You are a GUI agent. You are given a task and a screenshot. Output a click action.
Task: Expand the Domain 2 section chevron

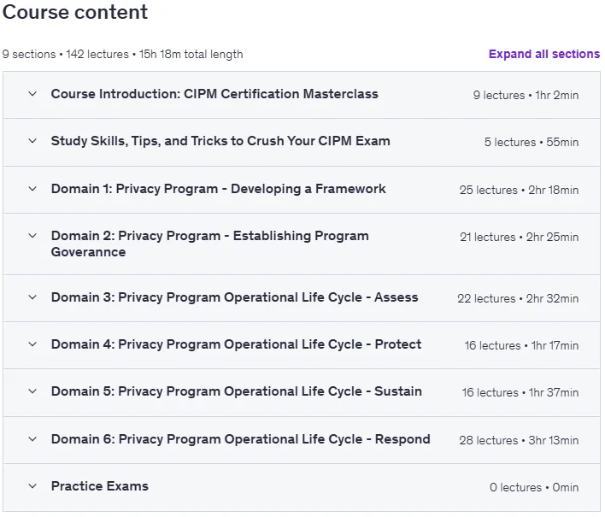point(32,236)
